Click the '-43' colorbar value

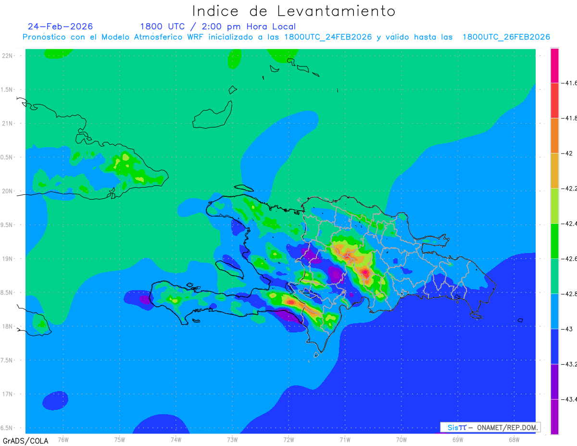567,329
